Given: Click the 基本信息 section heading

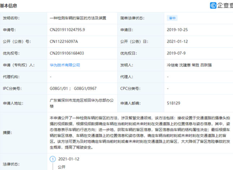Looking at the screenshot, I should point(8,6).
